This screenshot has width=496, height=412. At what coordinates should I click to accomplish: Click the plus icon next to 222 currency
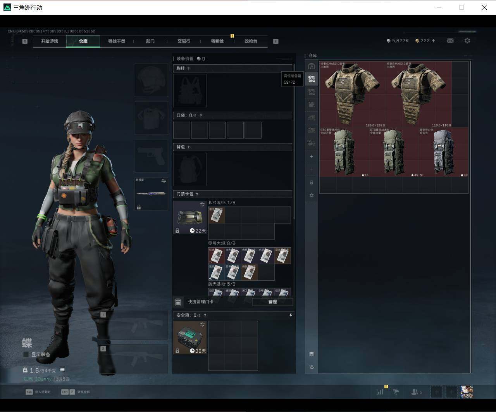433,41
